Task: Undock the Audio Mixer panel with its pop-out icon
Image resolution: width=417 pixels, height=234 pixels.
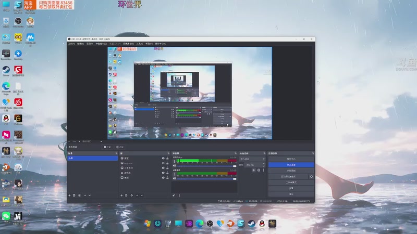Action: pos(236,153)
